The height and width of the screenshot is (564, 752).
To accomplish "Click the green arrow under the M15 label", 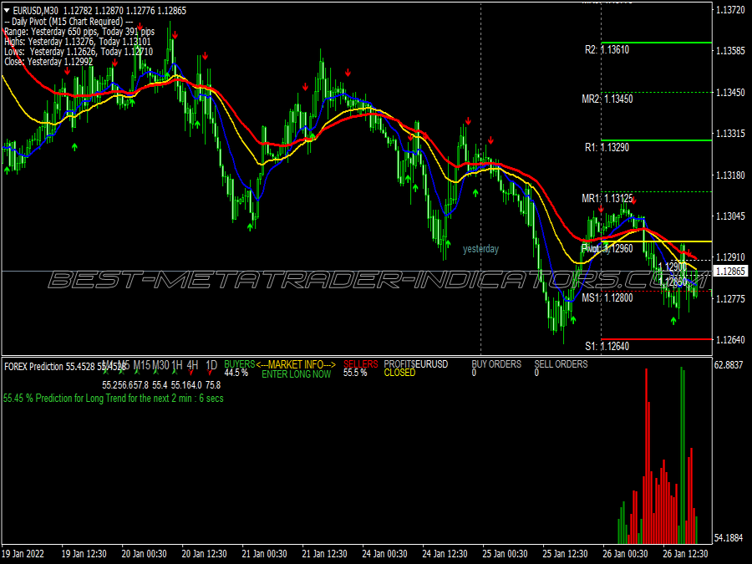I will [137, 372].
